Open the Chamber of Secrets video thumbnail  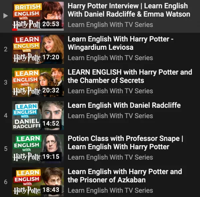coord(38,82)
